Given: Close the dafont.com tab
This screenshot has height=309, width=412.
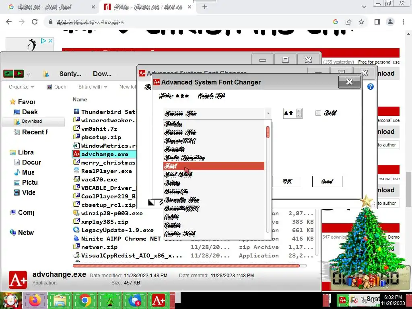Looking at the screenshot, I should point(190,7).
